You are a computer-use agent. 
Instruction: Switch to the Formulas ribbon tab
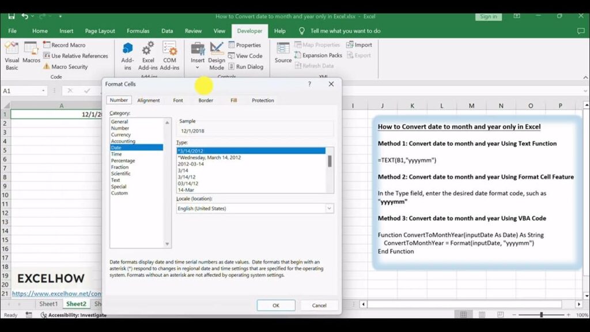(x=138, y=31)
